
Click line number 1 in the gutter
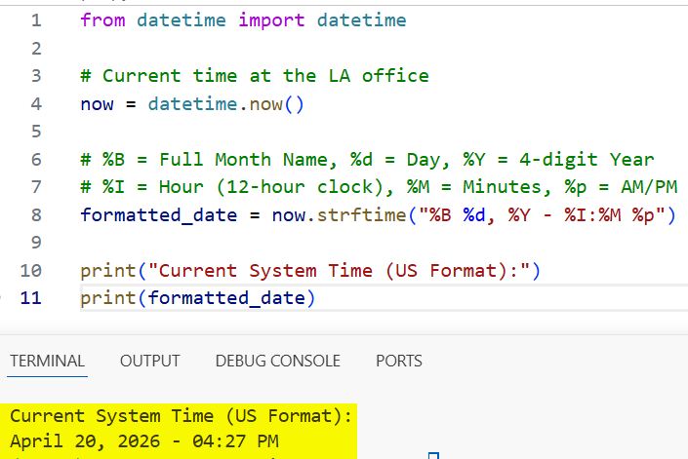(x=36, y=20)
